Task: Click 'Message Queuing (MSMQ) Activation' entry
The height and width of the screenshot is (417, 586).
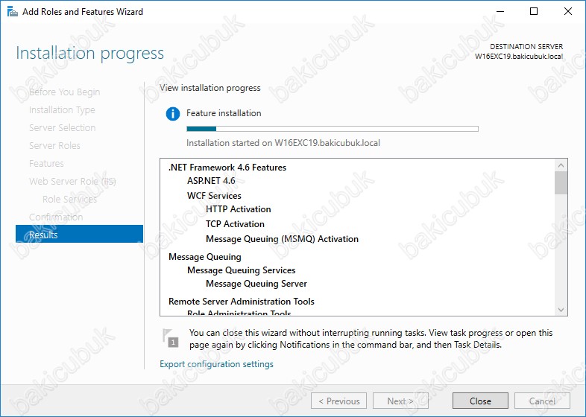Action: pyautogui.click(x=282, y=239)
